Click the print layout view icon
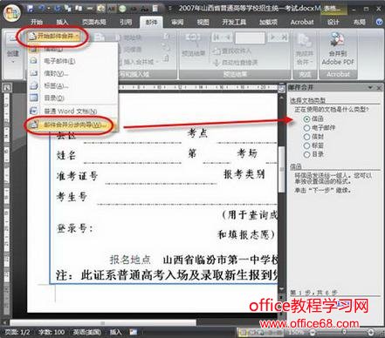This screenshot has width=385, height=338. pos(243,332)
